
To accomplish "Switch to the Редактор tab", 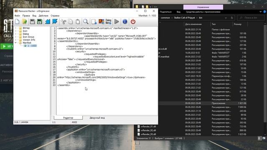I will [68, 117].
